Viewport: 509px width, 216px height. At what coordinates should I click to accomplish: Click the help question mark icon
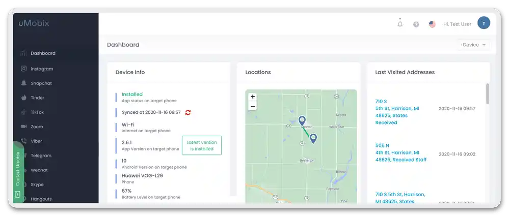tap(416, 24)
